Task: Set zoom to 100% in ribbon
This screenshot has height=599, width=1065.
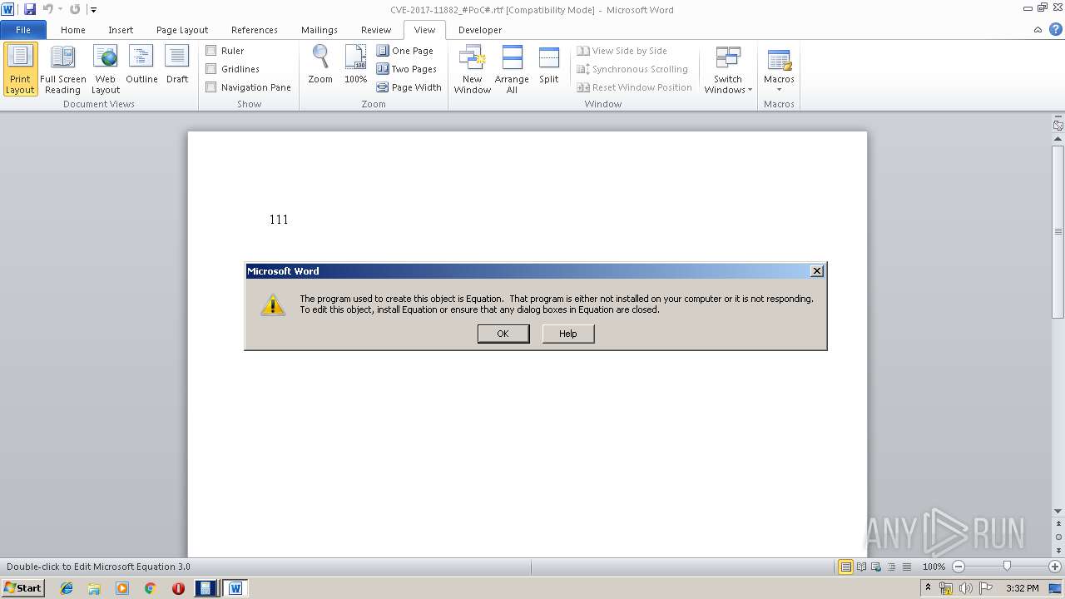Action: point(355,65)
